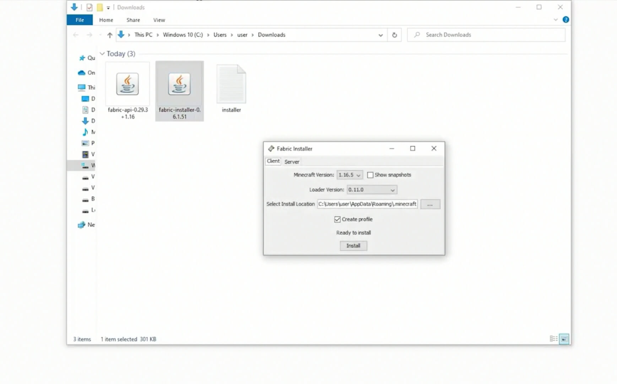Image resolution: width=617 pixels, height=384 pixels.
Task: Click user in the address breadcrumb
Action: (x=242, y=35)
